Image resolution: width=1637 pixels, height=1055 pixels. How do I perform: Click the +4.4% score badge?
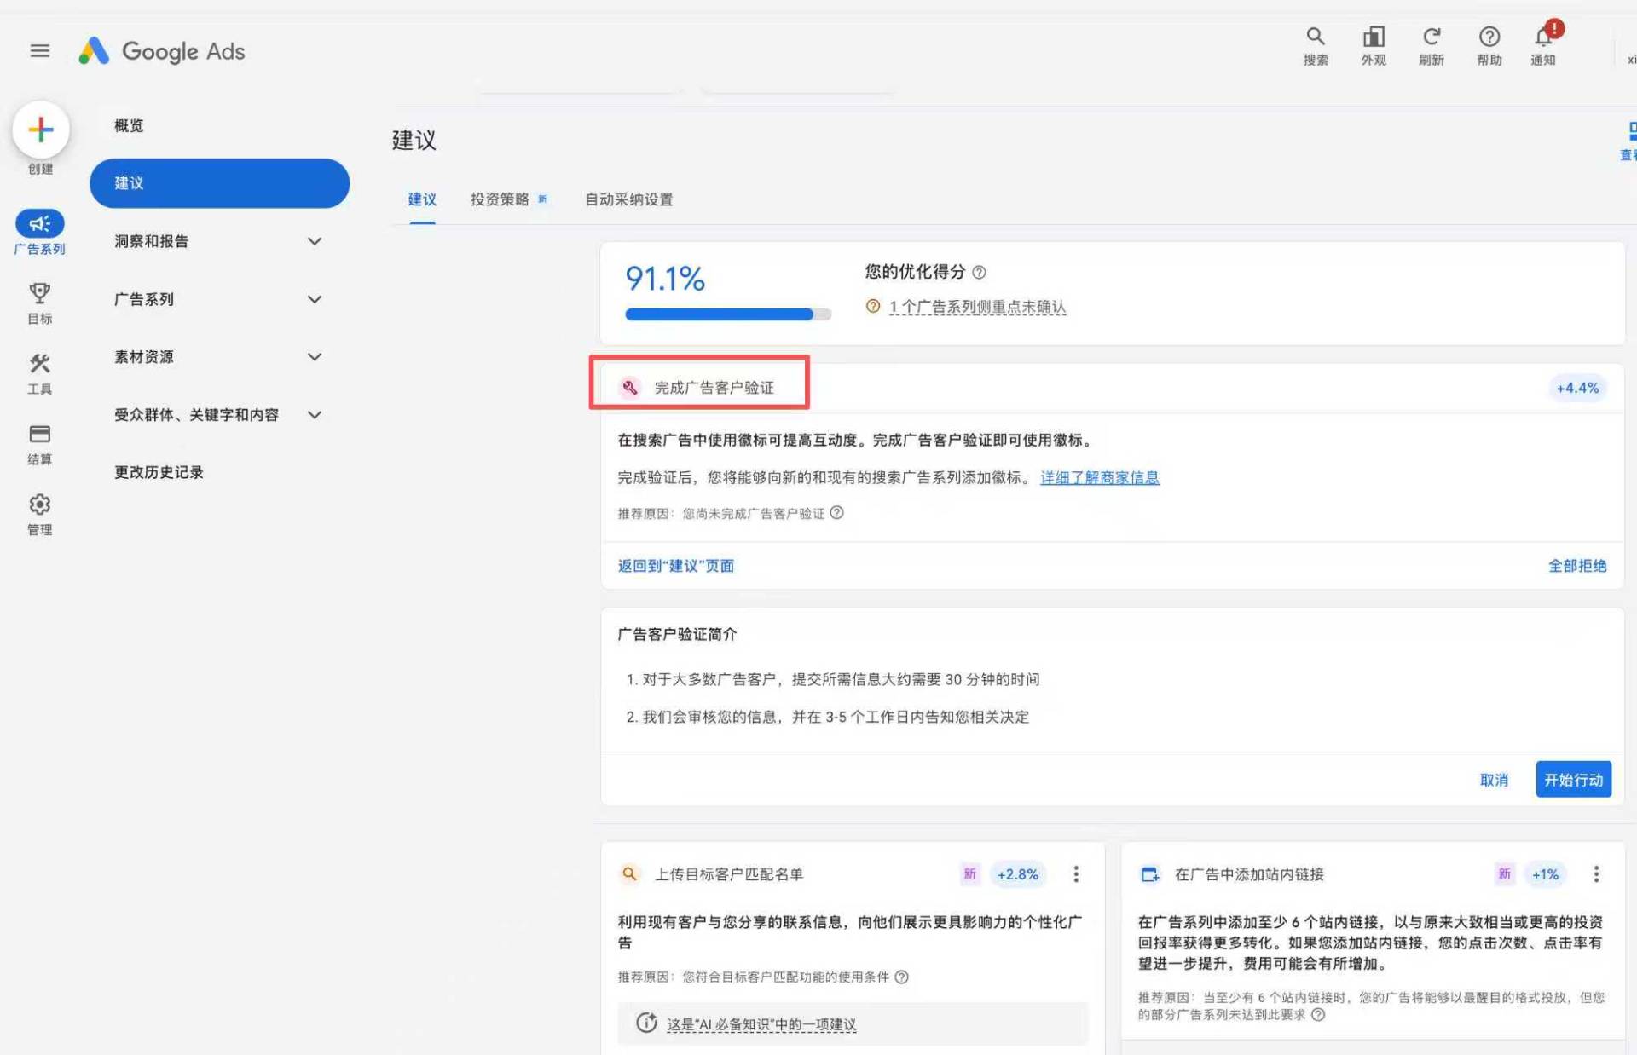[x=1577, y=388]
